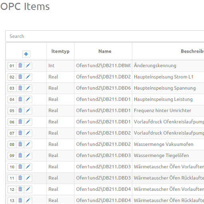Edit row 09 with pencil icon
Viewport: 204px width, 204px height.
(x=28, y=155)
